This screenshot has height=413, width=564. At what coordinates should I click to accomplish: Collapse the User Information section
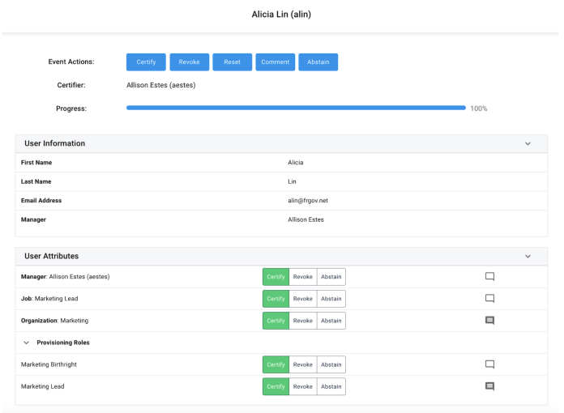[x=528, y=143]
